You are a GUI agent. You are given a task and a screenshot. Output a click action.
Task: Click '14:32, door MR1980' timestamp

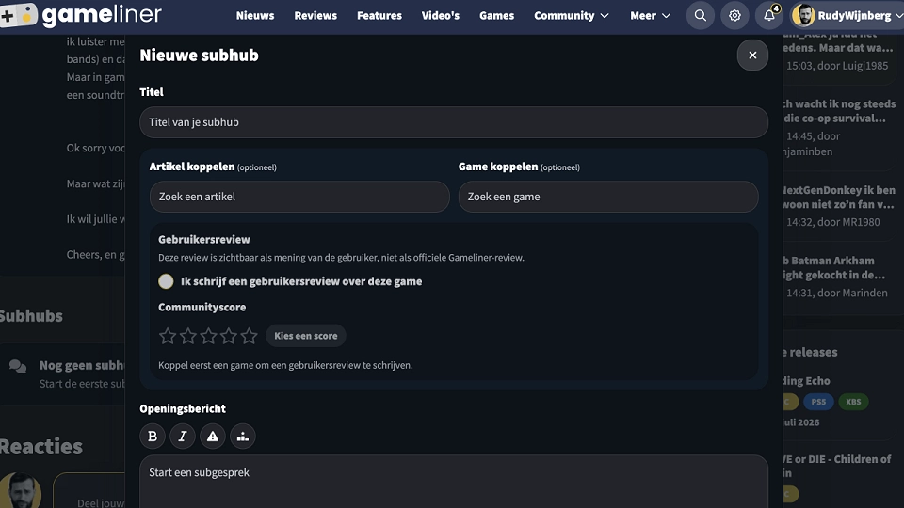(x=833, y=222)
